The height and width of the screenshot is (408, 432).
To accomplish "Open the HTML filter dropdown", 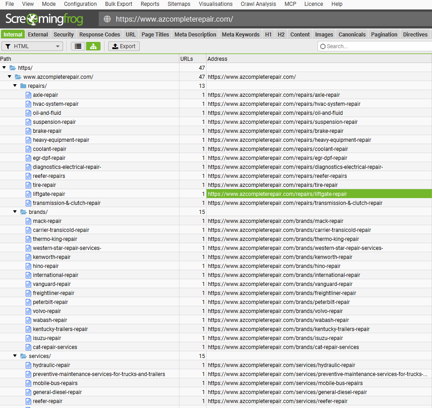I will pyautogui.click(x=32, y=46).
